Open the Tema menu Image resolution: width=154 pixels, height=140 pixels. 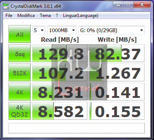coord(45,16)
